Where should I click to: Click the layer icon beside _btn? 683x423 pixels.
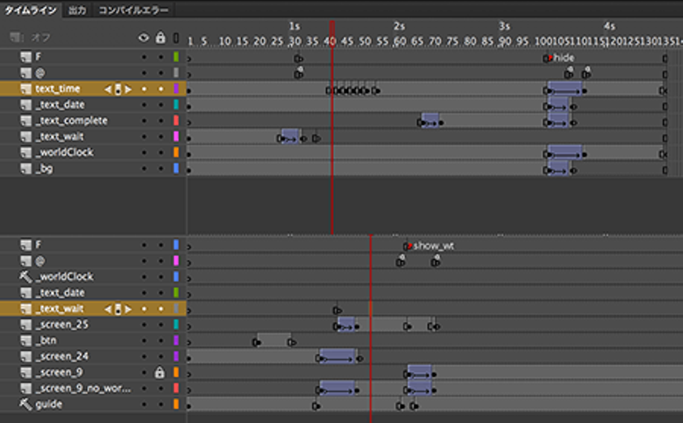point(26,341)
